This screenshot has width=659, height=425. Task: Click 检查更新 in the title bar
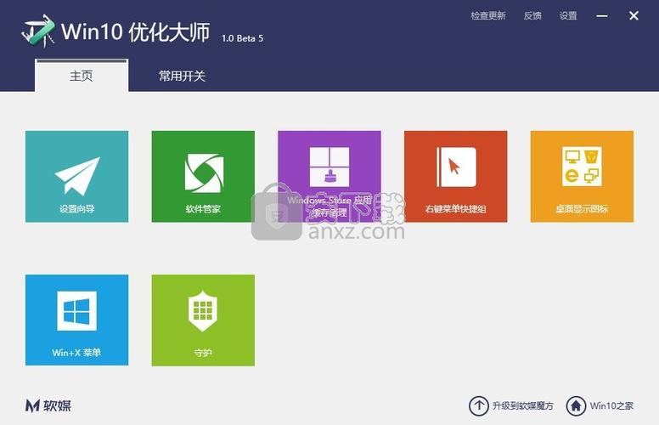tap(488, 16)
